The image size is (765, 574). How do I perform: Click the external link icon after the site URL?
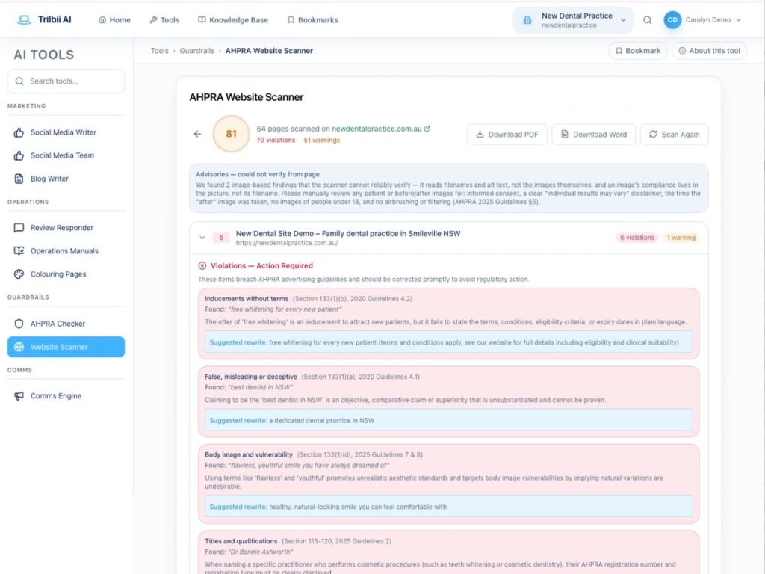coord(427,129)
